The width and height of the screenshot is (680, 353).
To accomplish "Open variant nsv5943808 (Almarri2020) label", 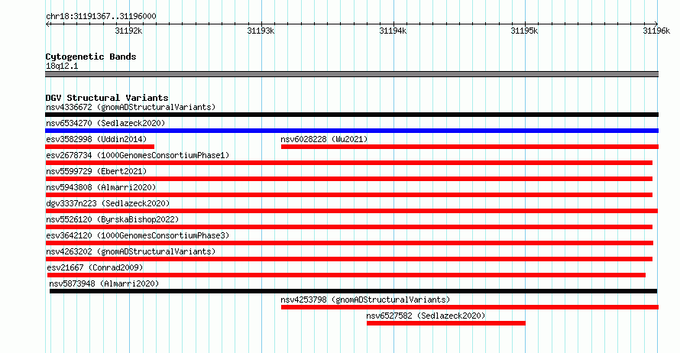I will tap(101, 187).
